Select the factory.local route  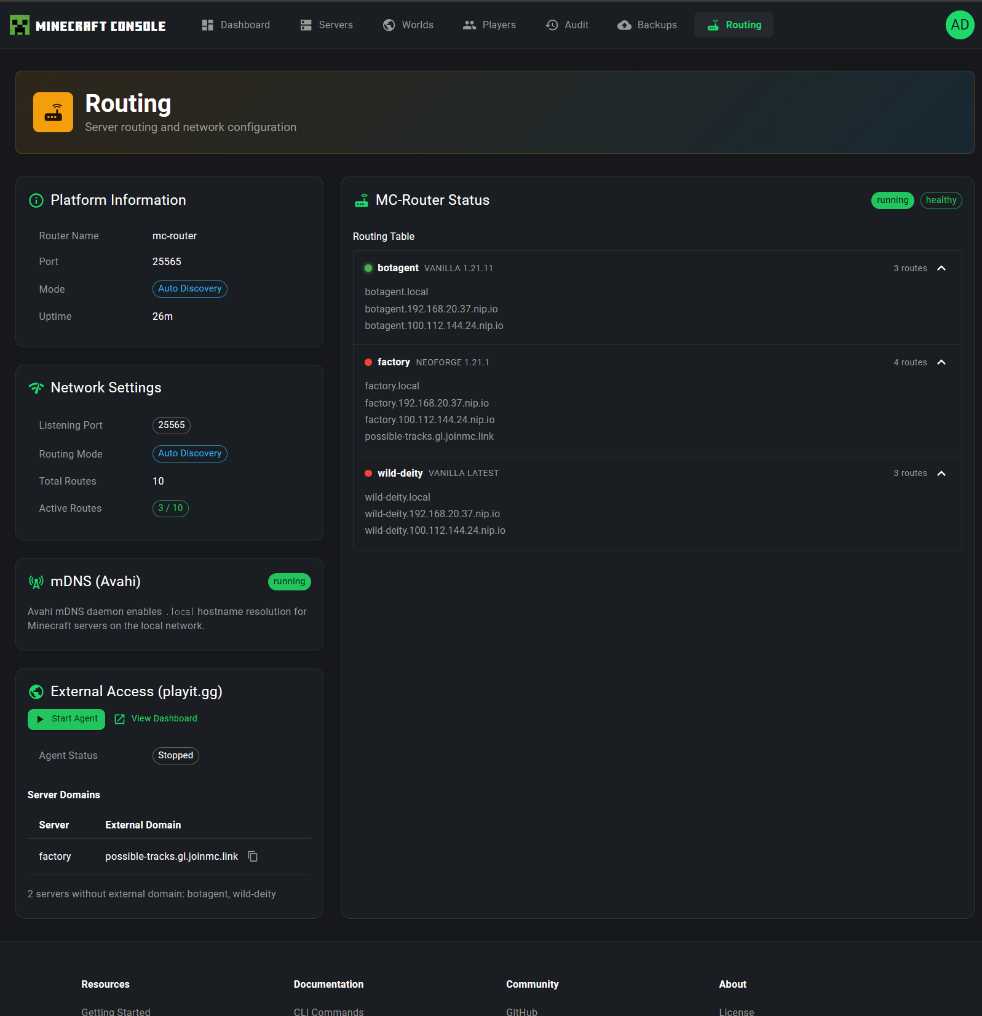click(392, 386)
